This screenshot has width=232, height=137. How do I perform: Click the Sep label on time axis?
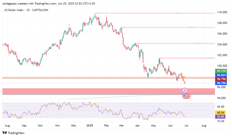pos(24,126)
